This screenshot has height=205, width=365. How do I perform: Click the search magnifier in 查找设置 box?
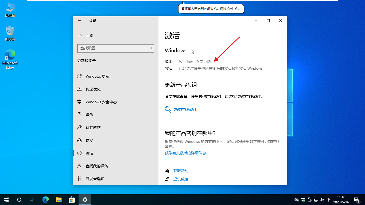(150, 48)
